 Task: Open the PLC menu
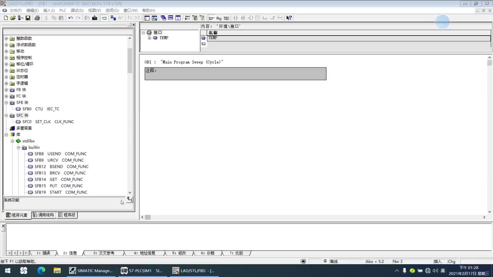pos(62,10)
